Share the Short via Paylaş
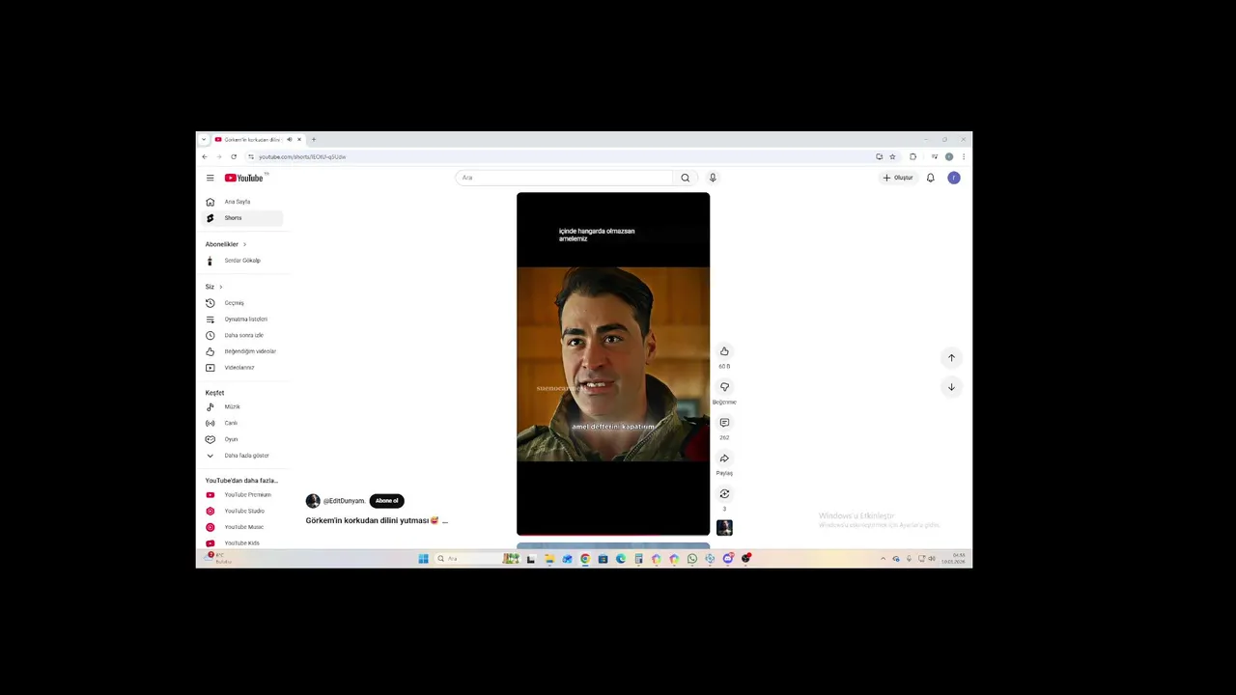 (724, 459)
